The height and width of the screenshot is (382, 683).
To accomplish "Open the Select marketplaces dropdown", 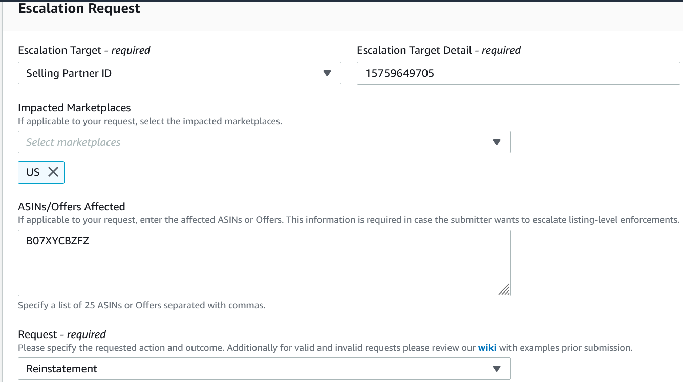I will (264, 142).
